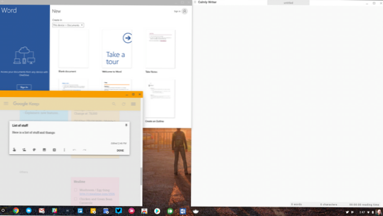Undo the last edit in the note
The height and width of the screenshot is (216, 383).
point(74,150)
